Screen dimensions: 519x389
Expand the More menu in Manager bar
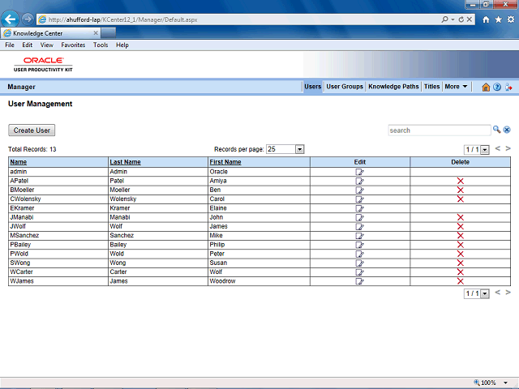456,87
